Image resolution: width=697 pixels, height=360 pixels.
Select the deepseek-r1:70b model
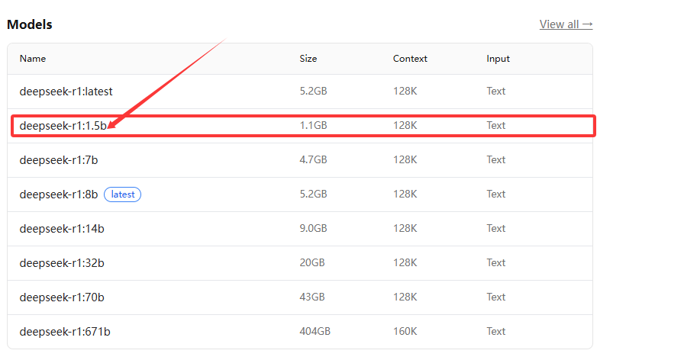[62, 297]
